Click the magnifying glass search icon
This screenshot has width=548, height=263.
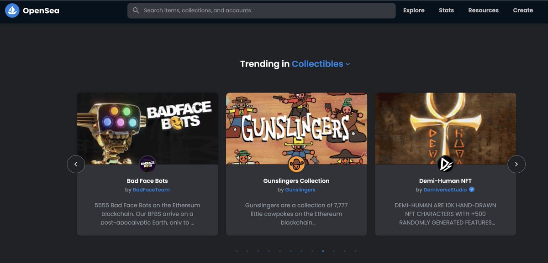(x=136, y=10)
